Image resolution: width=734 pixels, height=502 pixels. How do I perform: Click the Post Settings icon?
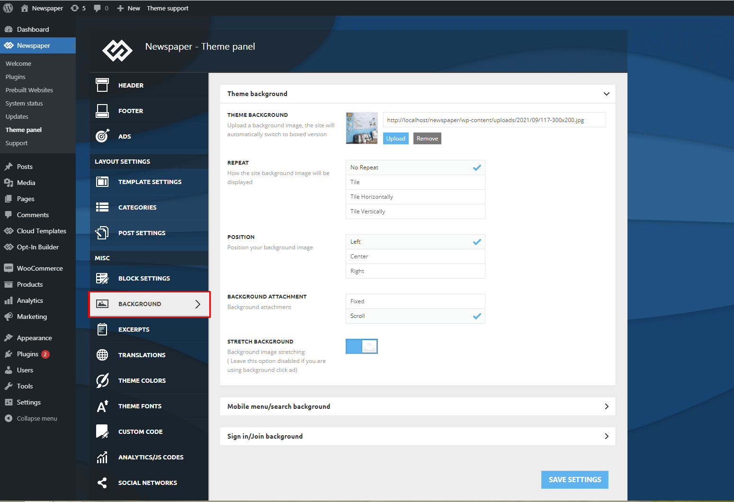tap(102, 233)
